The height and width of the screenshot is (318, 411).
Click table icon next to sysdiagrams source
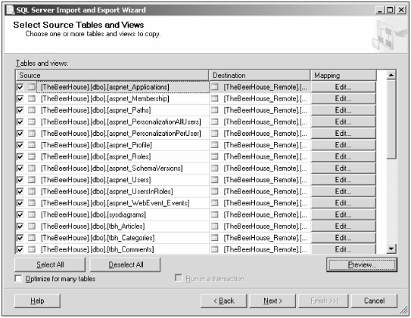tap(32, 215)
